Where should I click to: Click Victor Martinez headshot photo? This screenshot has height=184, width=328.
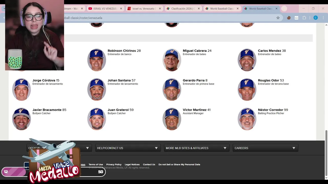pyautogui.click(x=172, y=119)
